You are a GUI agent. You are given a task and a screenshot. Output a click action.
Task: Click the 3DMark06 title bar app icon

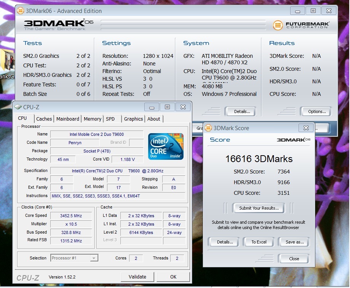point(20,11)
